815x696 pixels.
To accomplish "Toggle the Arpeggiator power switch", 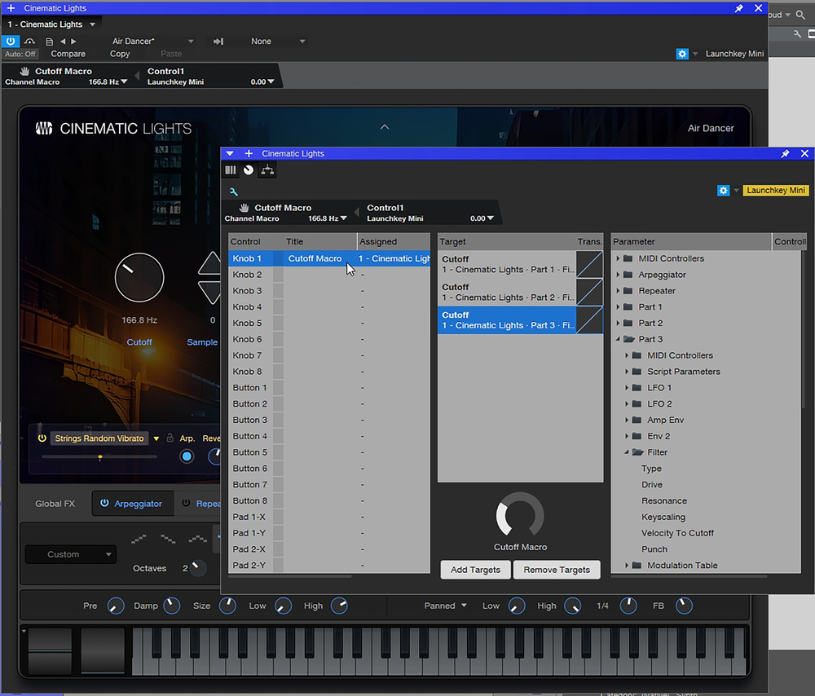I will [x=104, y=504].
